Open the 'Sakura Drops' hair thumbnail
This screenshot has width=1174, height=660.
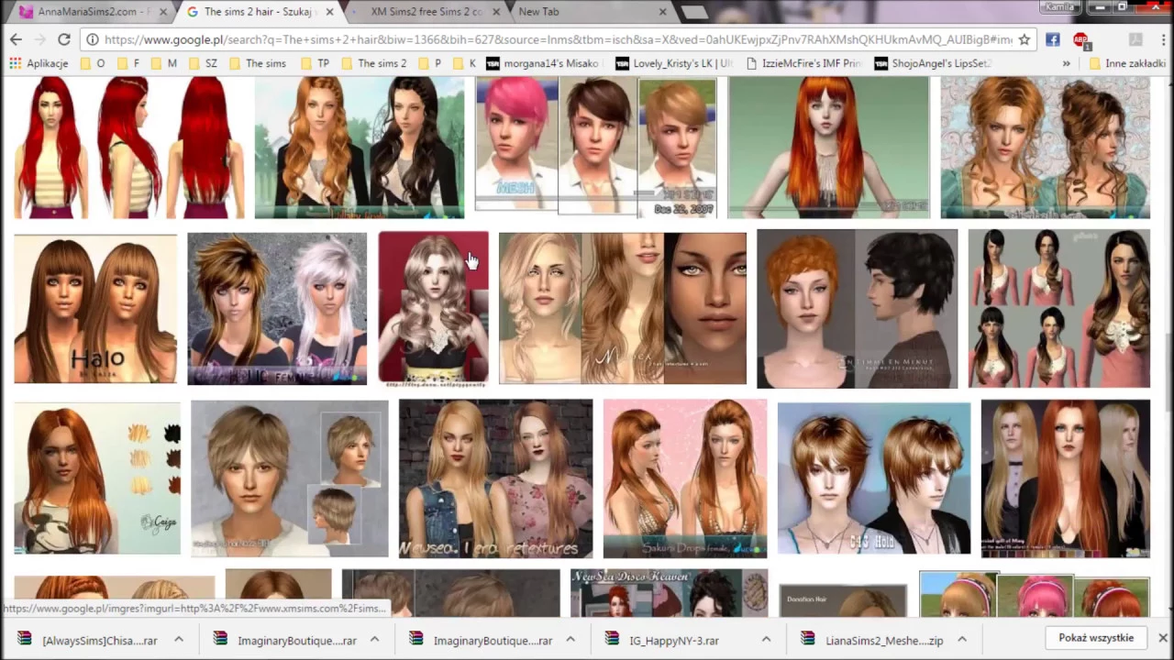(x=685, y=478)
